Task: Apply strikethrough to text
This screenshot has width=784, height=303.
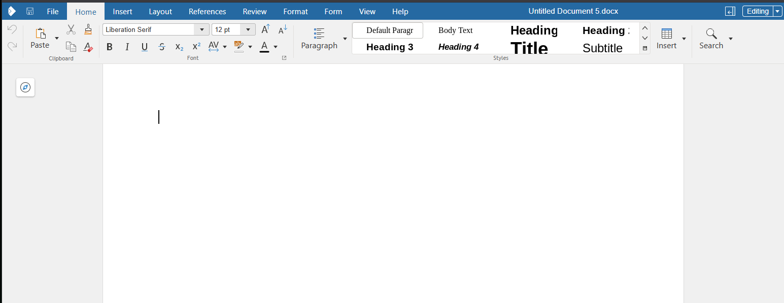Action: (161, 46)
